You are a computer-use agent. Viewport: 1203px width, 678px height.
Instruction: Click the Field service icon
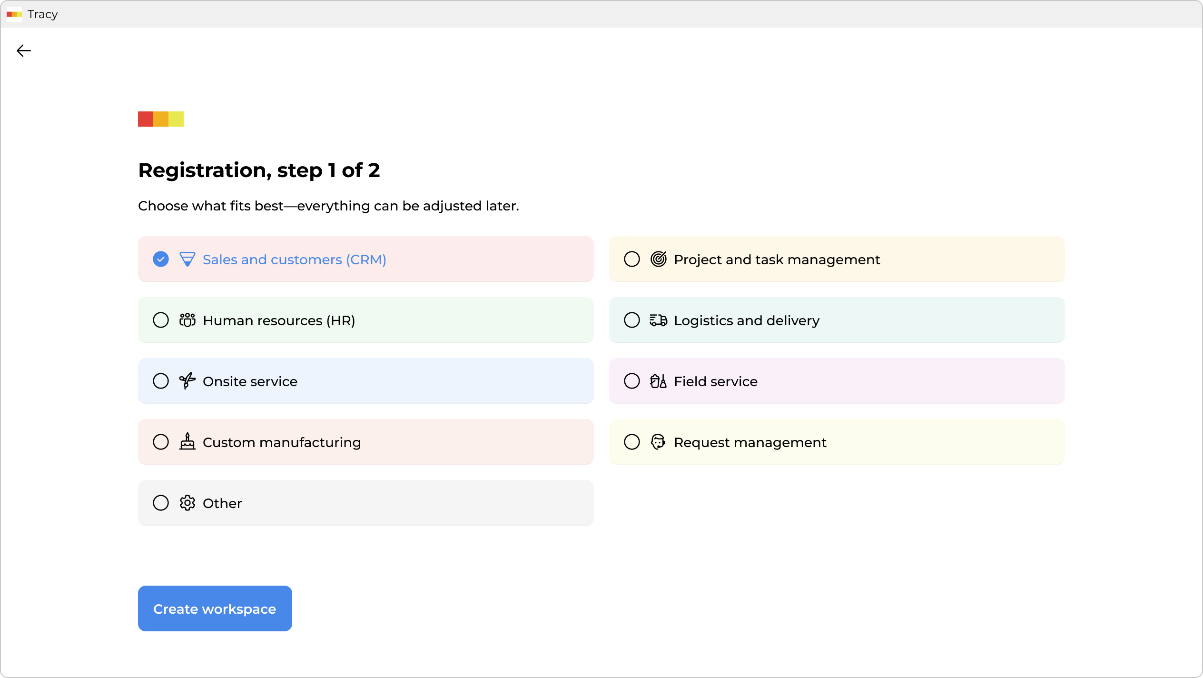coord(658,381)
